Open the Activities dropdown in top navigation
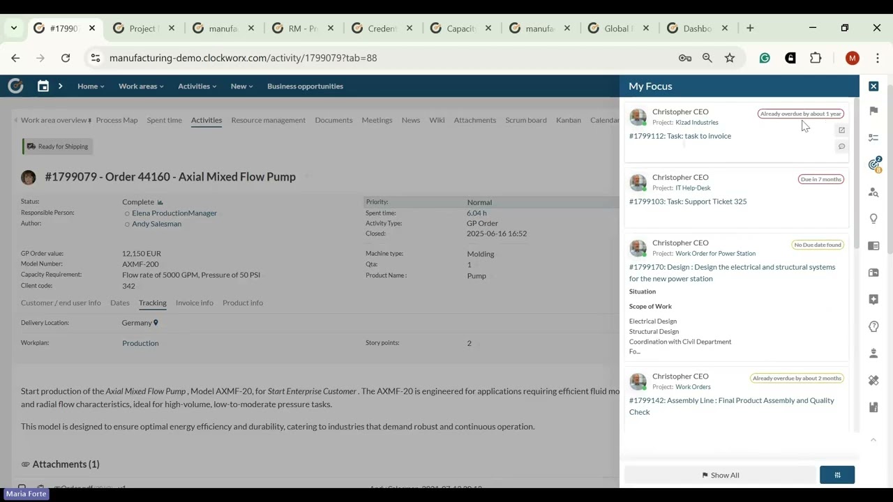Viewport: 893px width, 502px height. pos(197,86)
